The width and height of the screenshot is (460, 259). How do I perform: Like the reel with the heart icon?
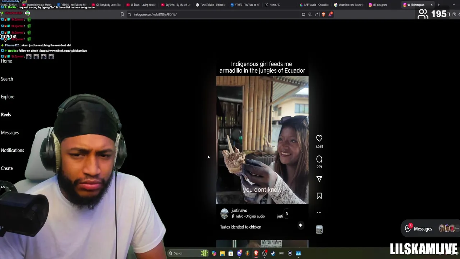click(319, 138)
